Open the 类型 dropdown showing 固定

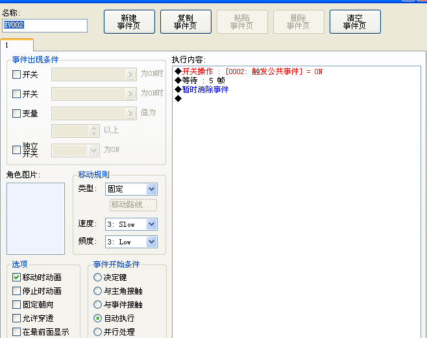pos(131,189)
